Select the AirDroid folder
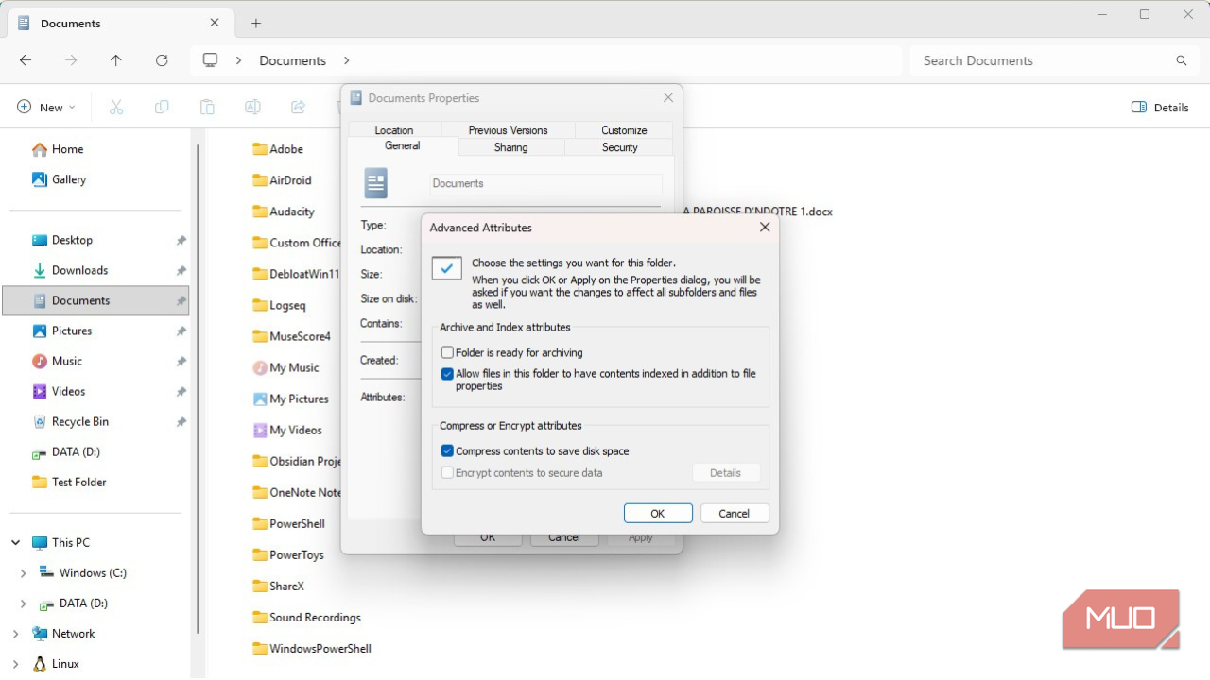 282,180
